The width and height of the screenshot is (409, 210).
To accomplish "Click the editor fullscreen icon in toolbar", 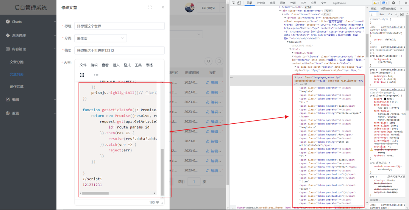I will pyautogui.click(x=82, y=75).
